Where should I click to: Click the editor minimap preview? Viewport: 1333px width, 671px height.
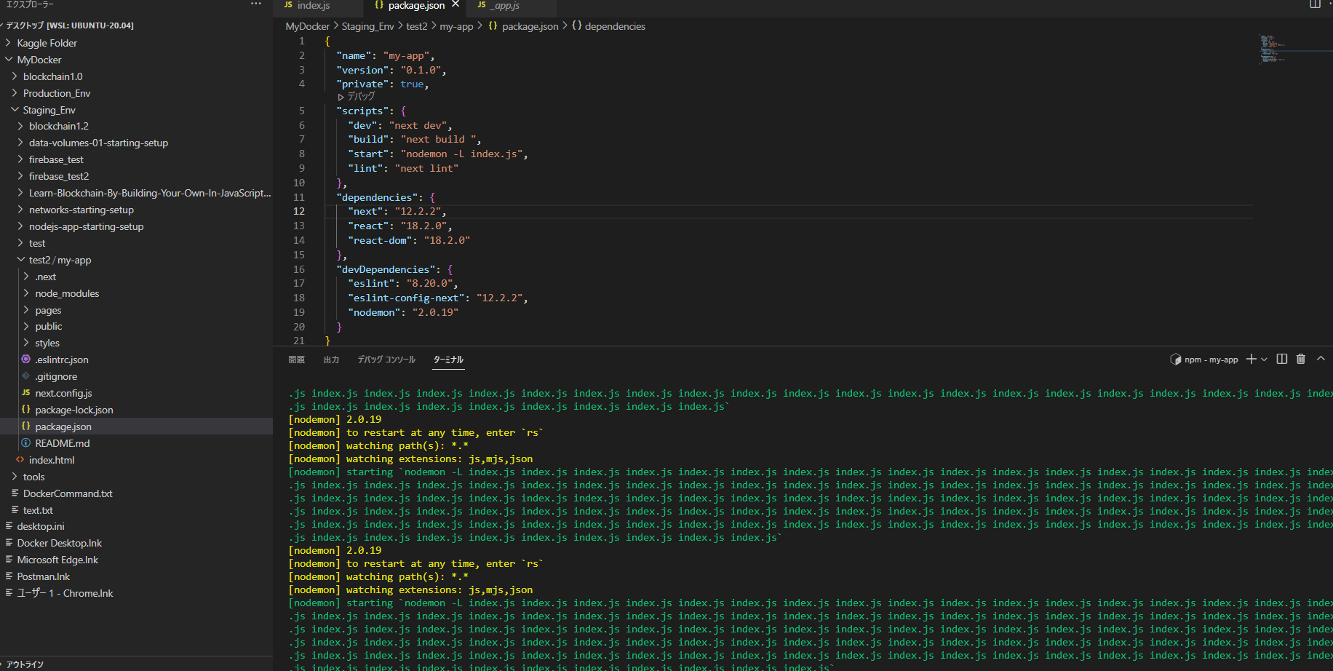click(x=1270, y=49)
